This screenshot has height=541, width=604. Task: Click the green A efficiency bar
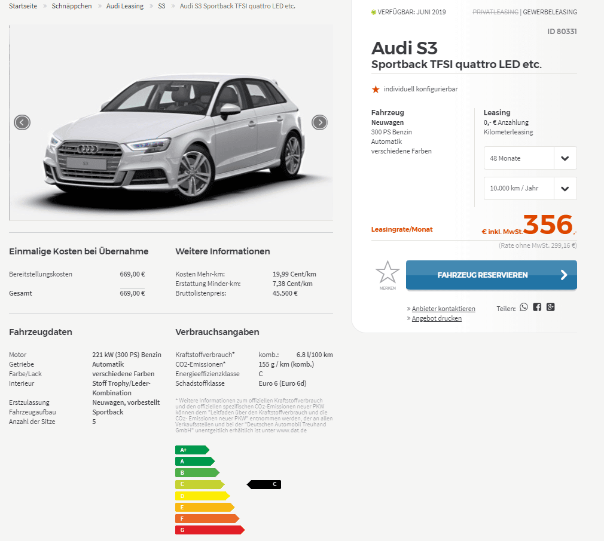195,462
